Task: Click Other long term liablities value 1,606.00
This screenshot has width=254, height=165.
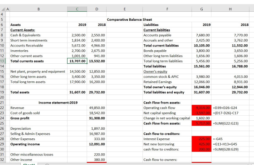Action: pyautogui.click(x=230, y=56)
